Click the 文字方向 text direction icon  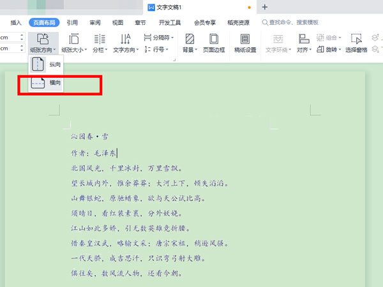[126, 39]
